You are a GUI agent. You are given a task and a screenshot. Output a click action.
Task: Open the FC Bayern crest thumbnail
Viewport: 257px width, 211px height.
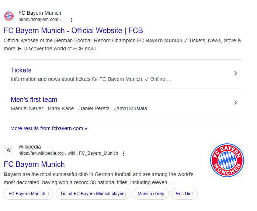coord(227,160)
